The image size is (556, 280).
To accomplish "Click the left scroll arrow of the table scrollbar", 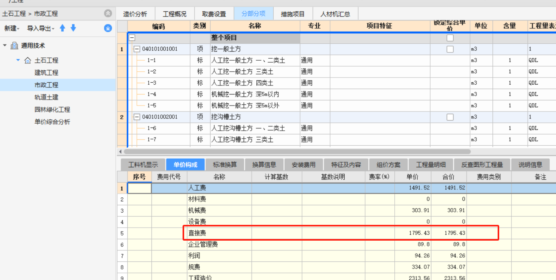I will [120, 151].
